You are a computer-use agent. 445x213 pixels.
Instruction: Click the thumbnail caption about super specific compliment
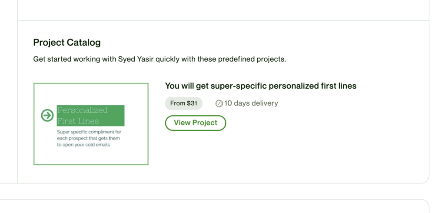pyautogui.click(x=89, y=132)
